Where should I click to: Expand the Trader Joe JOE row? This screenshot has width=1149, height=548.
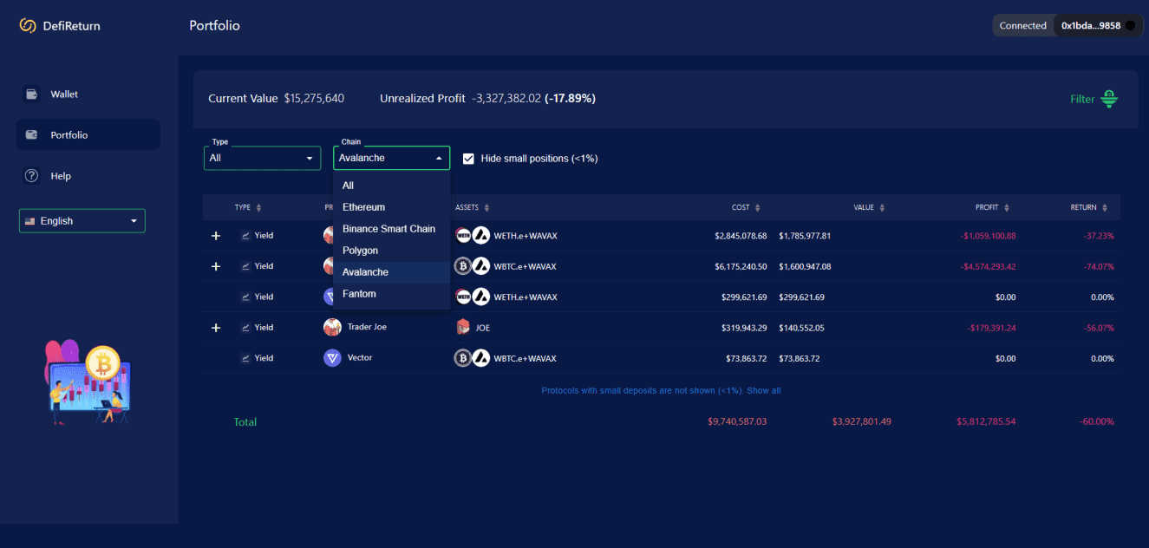[216, 328]
